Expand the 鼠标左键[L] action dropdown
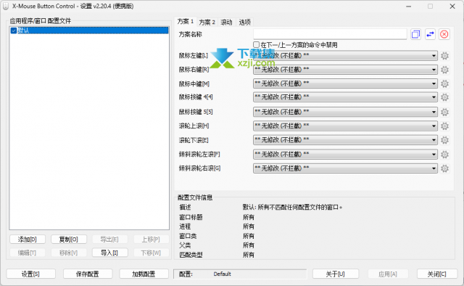The image size is (464, 286). point(345,56)
